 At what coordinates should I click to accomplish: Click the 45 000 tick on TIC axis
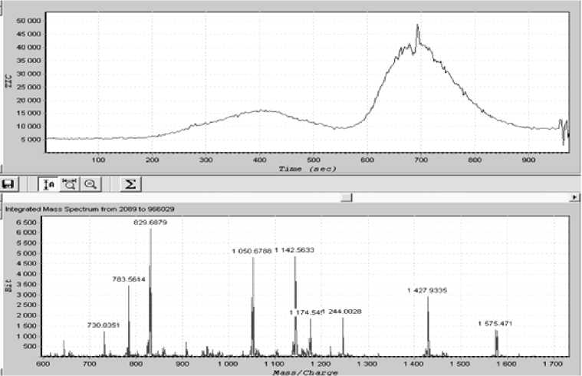28,35
